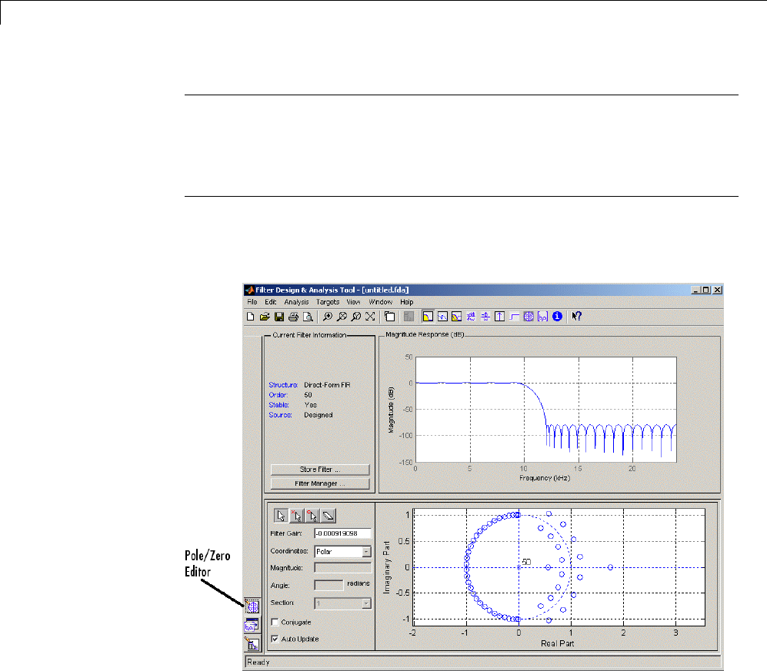Select the Zoom In toolbar icon
767x671 pixels.
pyautogui.click(x=327, y=317)
